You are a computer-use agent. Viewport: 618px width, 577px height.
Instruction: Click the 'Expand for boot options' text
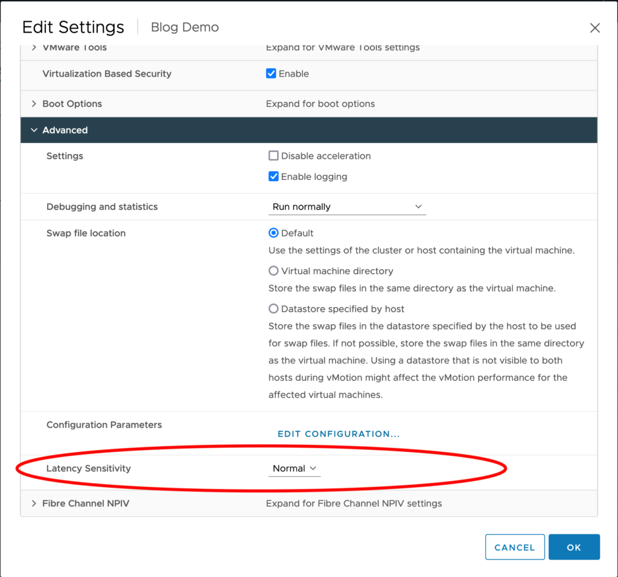[320, 104]
